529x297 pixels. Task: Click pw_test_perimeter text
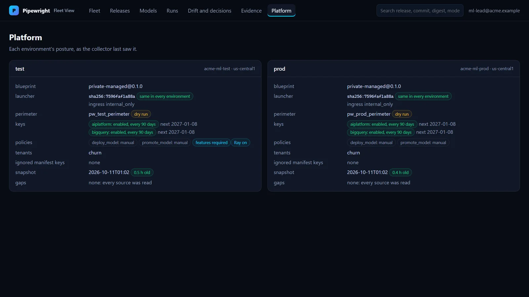tap(109, 114)
